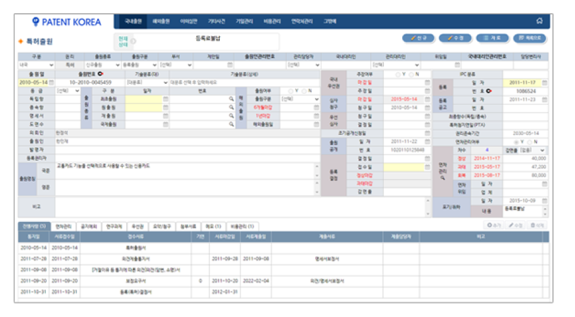Switch to the 비용관리 (1) tab
Screen dimensions: 575x317
click(x=242, y=226)
